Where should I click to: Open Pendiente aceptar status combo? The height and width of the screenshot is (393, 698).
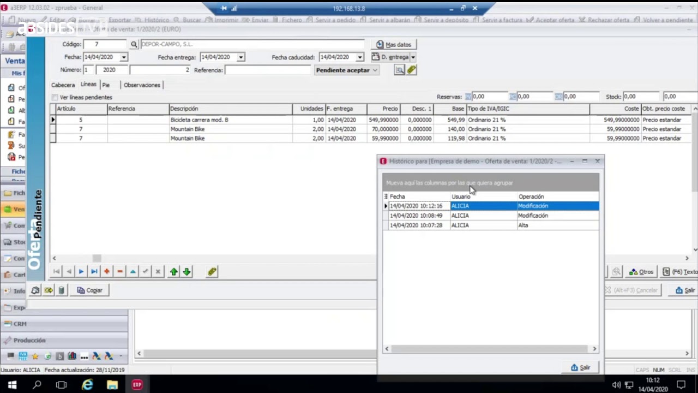(x=347, y=70)
